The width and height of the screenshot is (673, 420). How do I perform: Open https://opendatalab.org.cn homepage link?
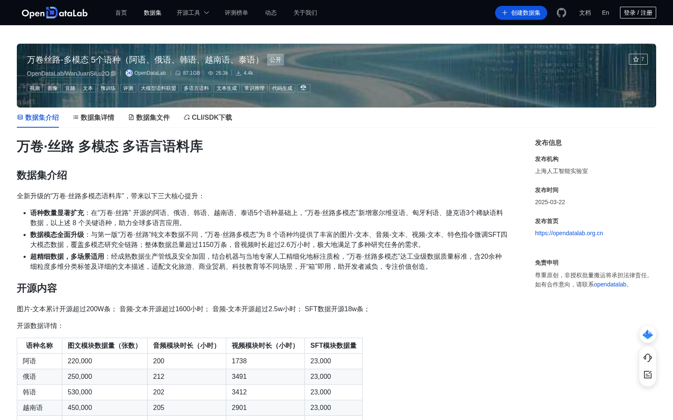(x=569, y=233)
